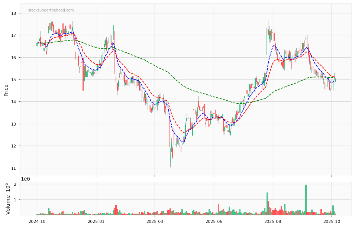The height and width of the screenshot is (227, 355).
Task: Click the stocksunderthehood.com watermark text
Action: pos(51,10)
